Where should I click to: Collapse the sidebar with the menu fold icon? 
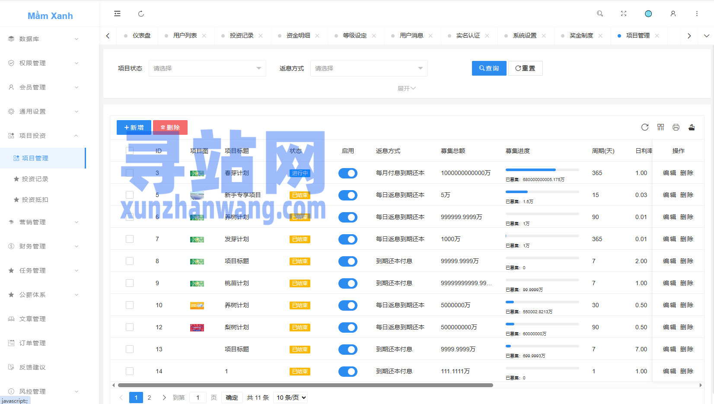(x=117, y=13)
